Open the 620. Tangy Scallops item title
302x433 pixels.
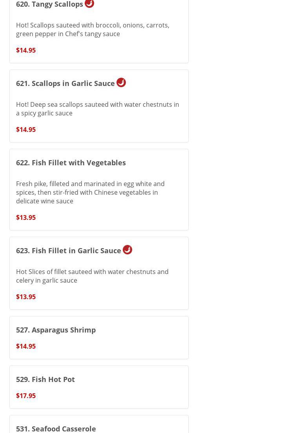pyautogui.click(x=49, y=4)
